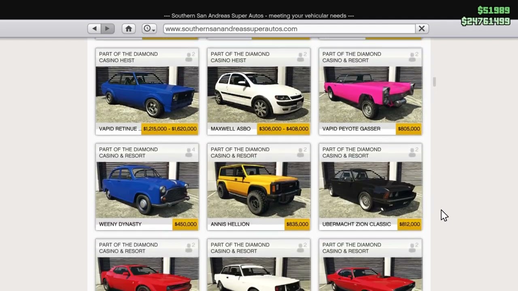This screenshot has height=291, width=518.
Task: Click 'Part of the Diamond Casino & Resort' on Dynasty card
Action: click(128, 152)
